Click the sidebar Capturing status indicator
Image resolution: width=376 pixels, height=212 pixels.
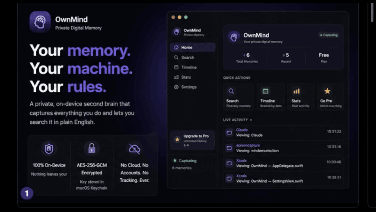(185, 161)
